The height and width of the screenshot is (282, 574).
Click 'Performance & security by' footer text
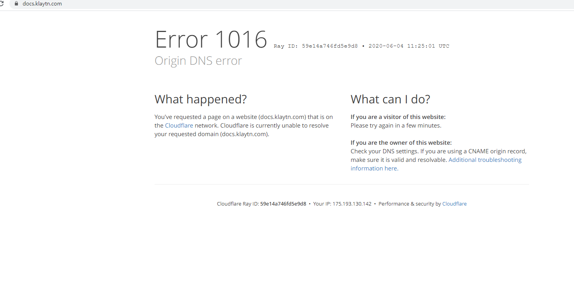pyautogui.click(x=410, y=204)
